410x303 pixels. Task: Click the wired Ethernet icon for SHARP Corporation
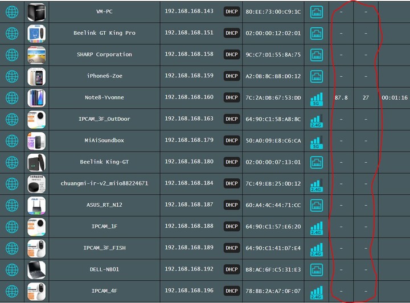click(317, 55)
